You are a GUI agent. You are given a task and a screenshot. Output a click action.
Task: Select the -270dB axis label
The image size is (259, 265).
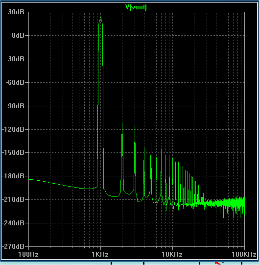pyautogui.click(x=13, y=246)
